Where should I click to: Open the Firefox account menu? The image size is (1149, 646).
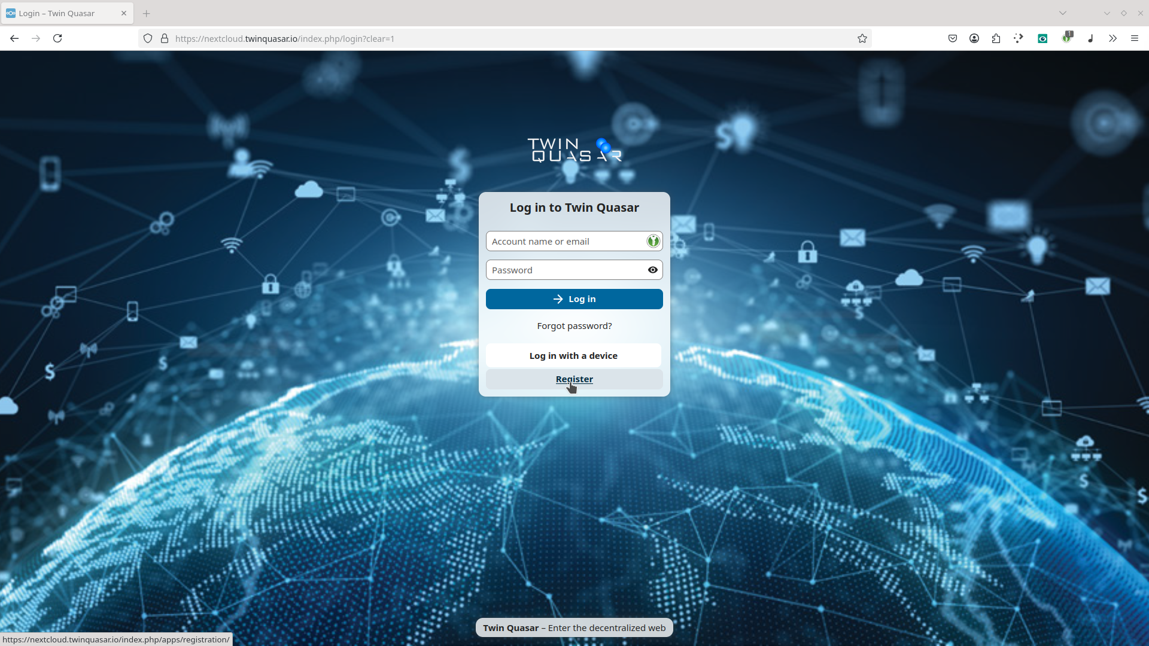pyautogui.click(x=974, y=38)
